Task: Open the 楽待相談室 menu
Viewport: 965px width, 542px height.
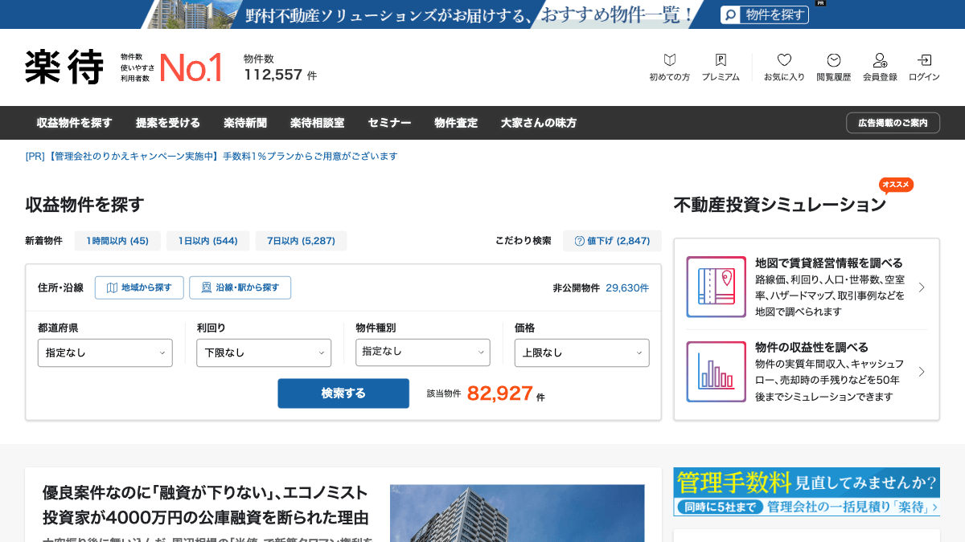Action: [318, 123]
